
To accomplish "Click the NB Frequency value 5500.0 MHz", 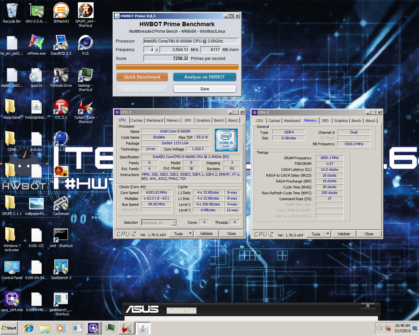I will coord(354,144).
